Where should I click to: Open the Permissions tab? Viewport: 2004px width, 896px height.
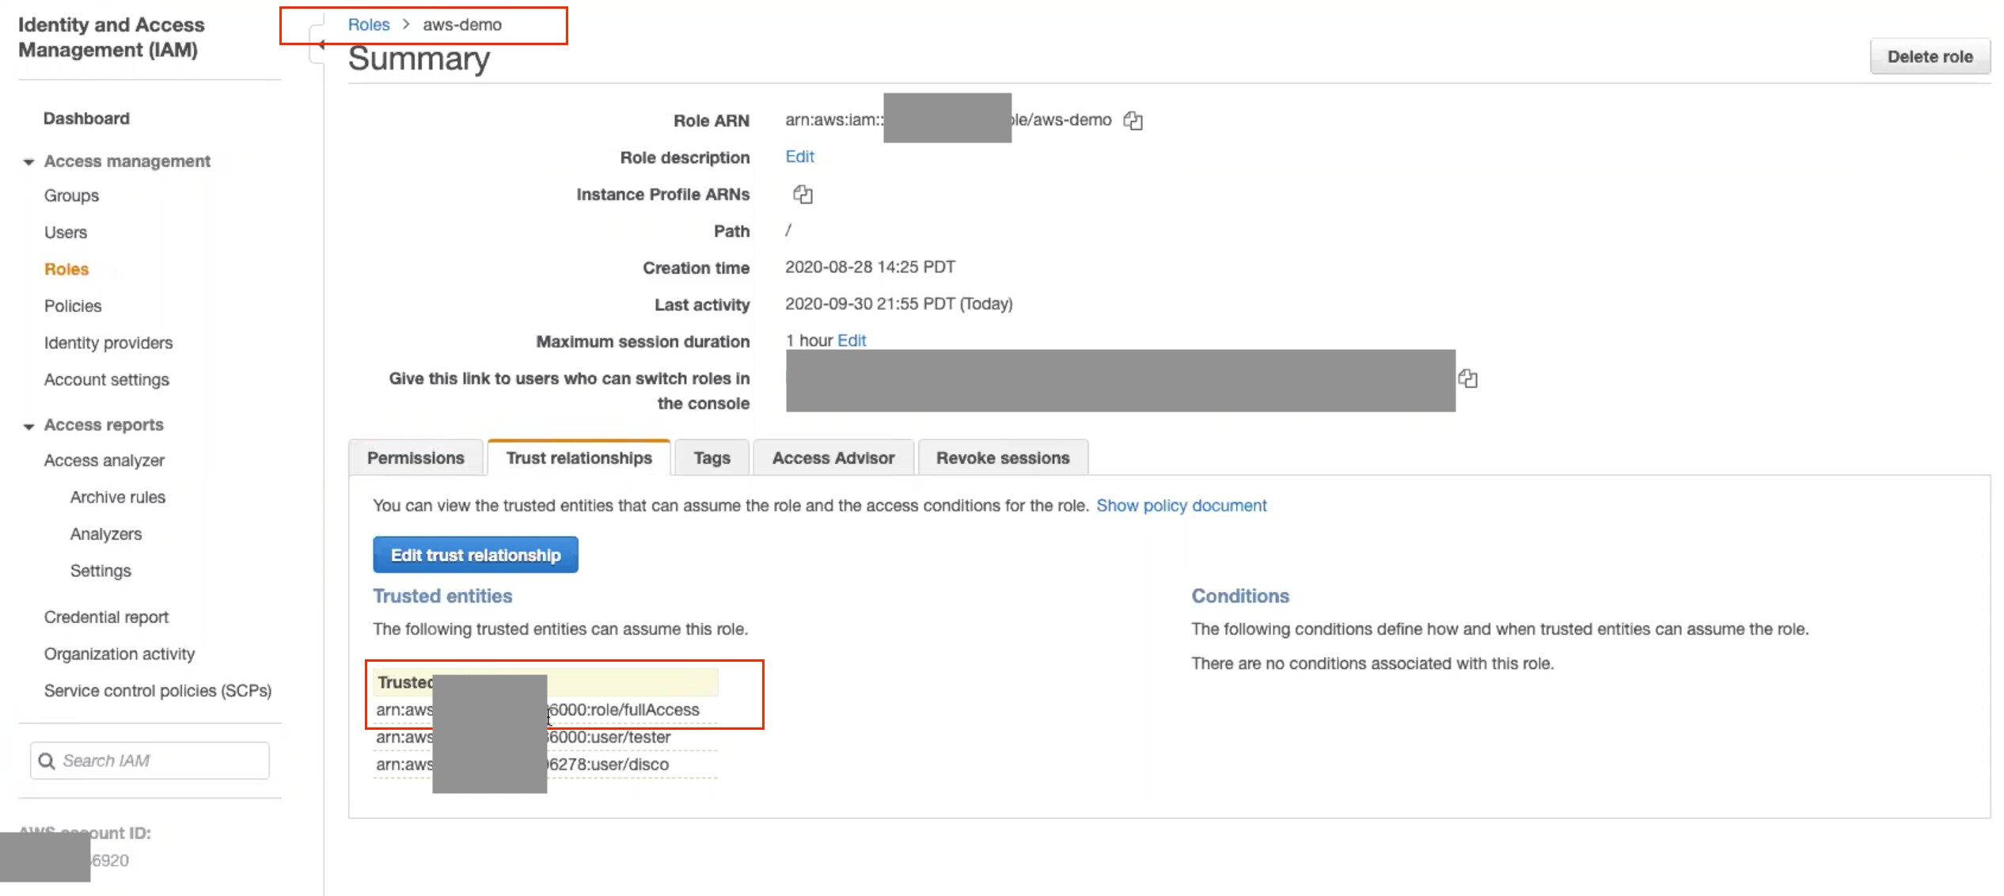[x=416, y=457]
